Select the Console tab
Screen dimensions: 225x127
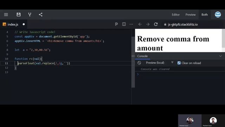click(x=142, y=56)
